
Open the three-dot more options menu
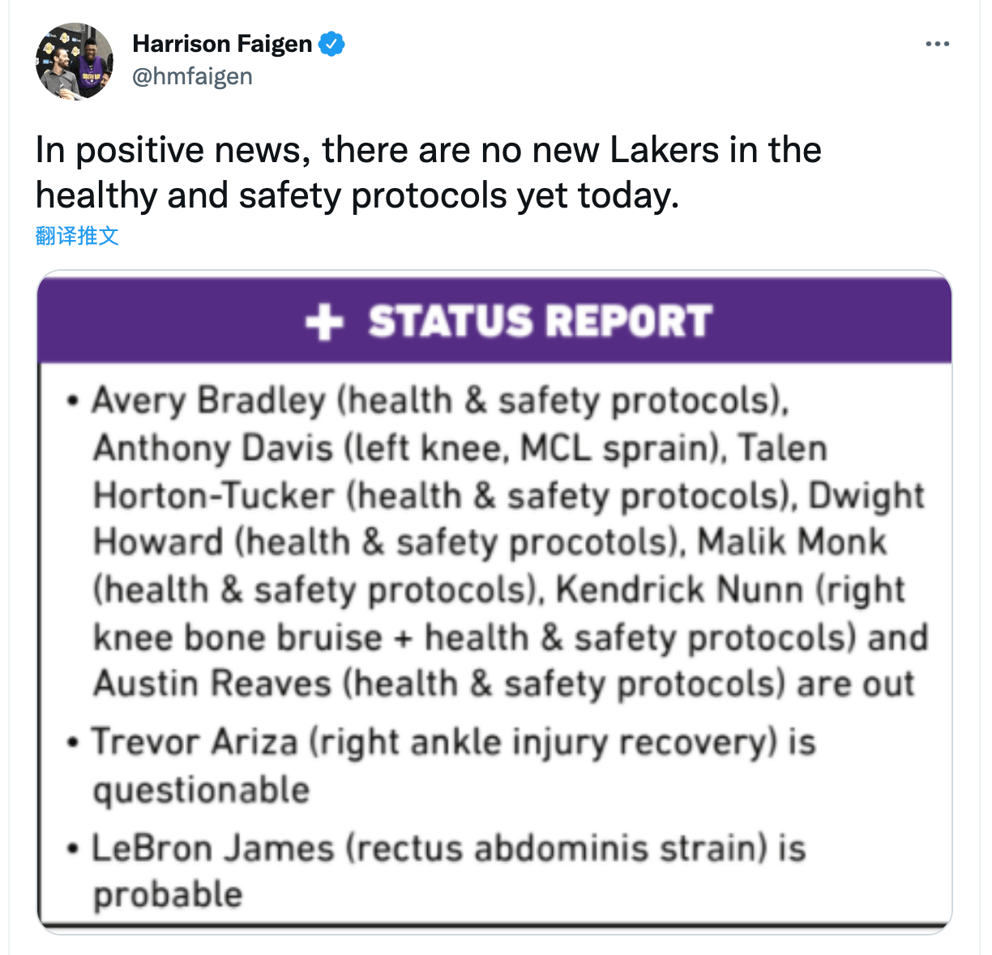(938, 44)
